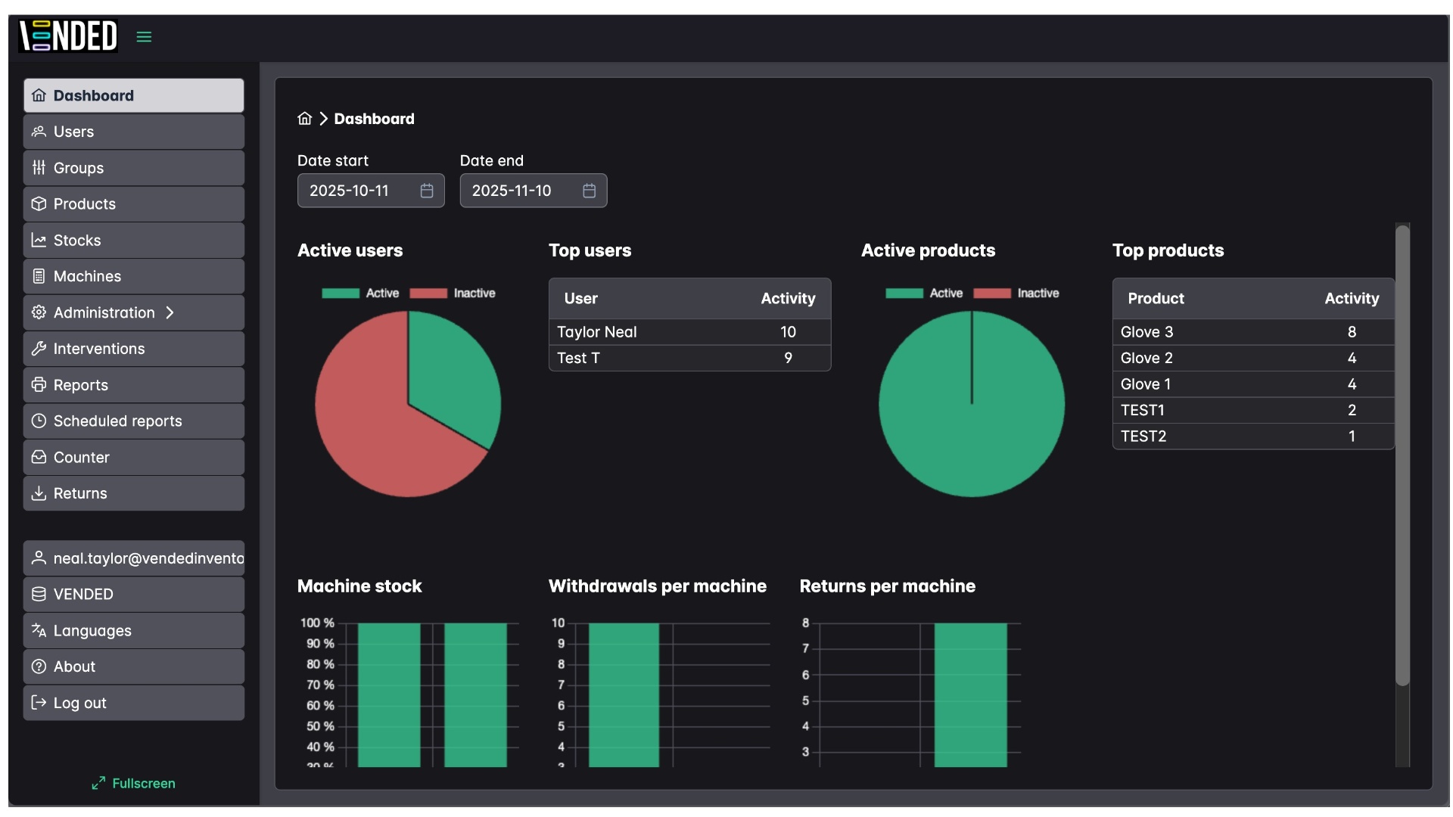Open the Date start calendar icon
1453x817 pixels.
click(x=427, y=191)
